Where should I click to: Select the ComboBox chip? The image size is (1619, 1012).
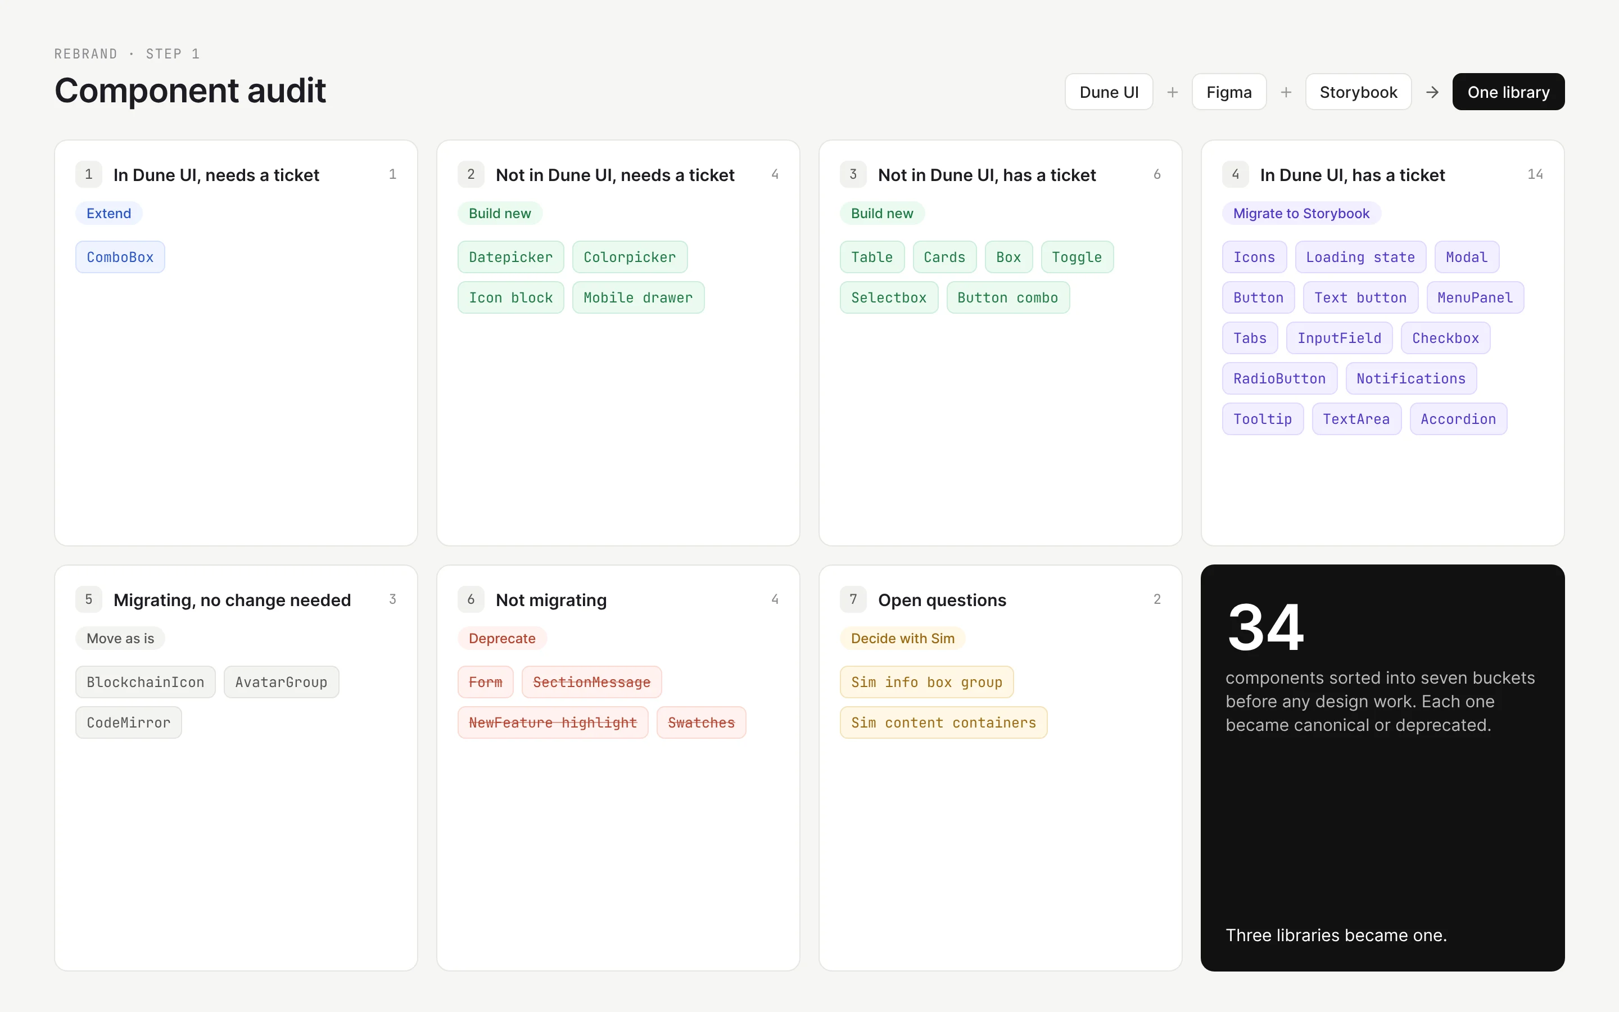coord(120,257)
